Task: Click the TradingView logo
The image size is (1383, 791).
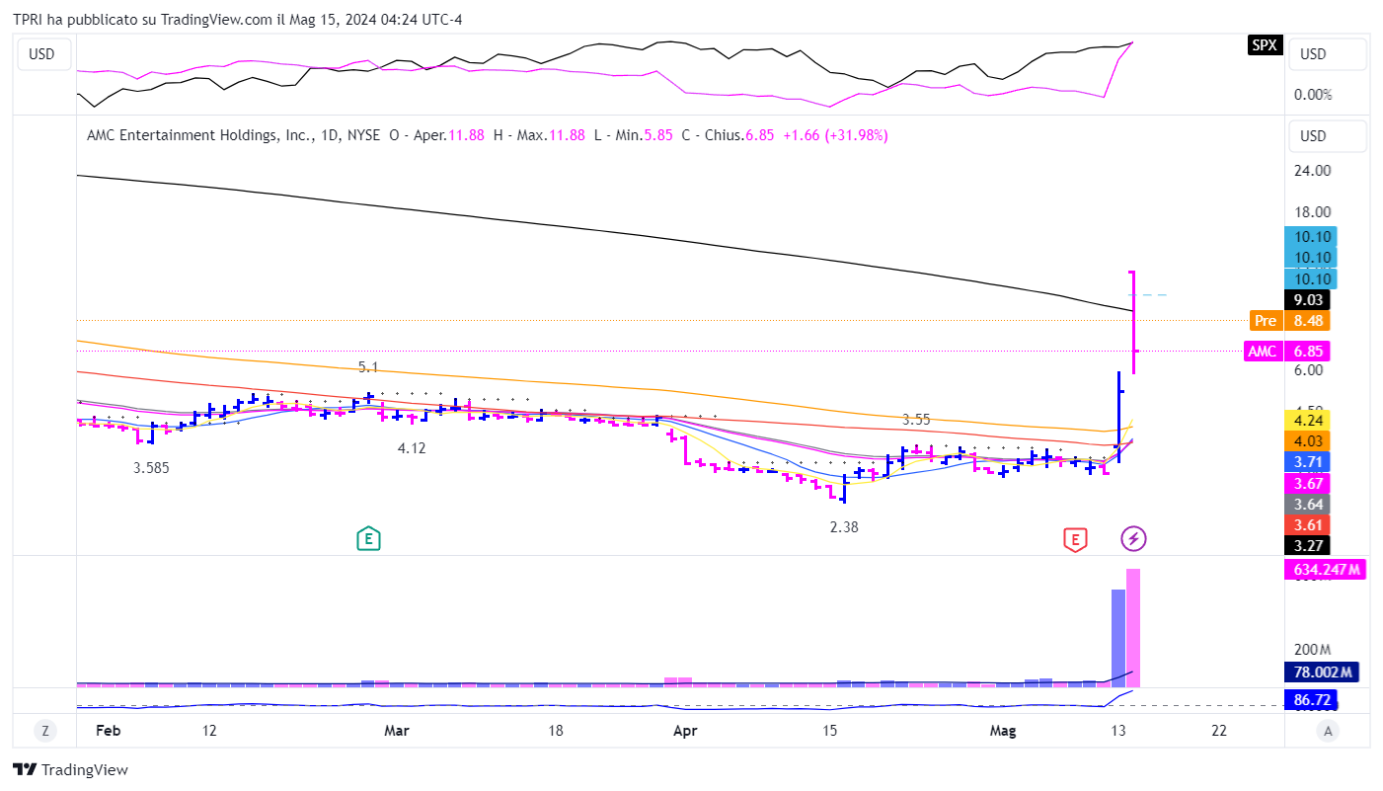Action: (70, 769)
